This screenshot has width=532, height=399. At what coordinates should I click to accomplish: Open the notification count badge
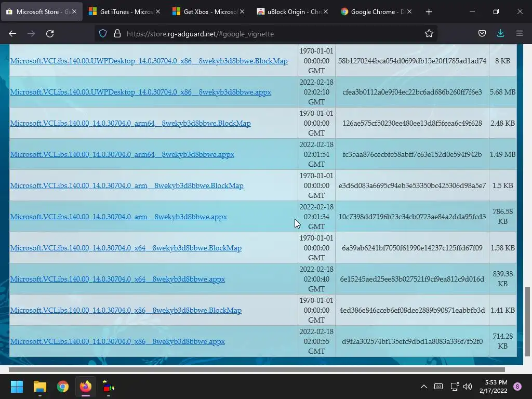click(517, 387)
